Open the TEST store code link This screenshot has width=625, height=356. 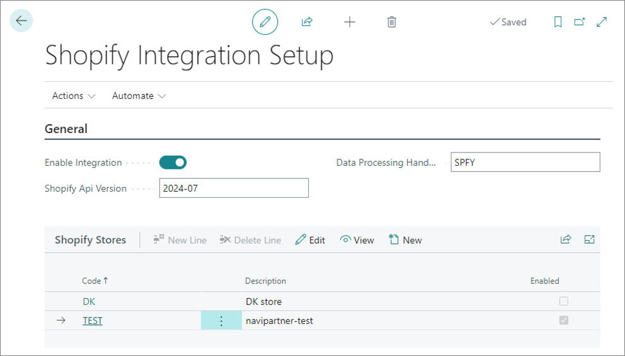pyautogui.click(x=92, y=321)
